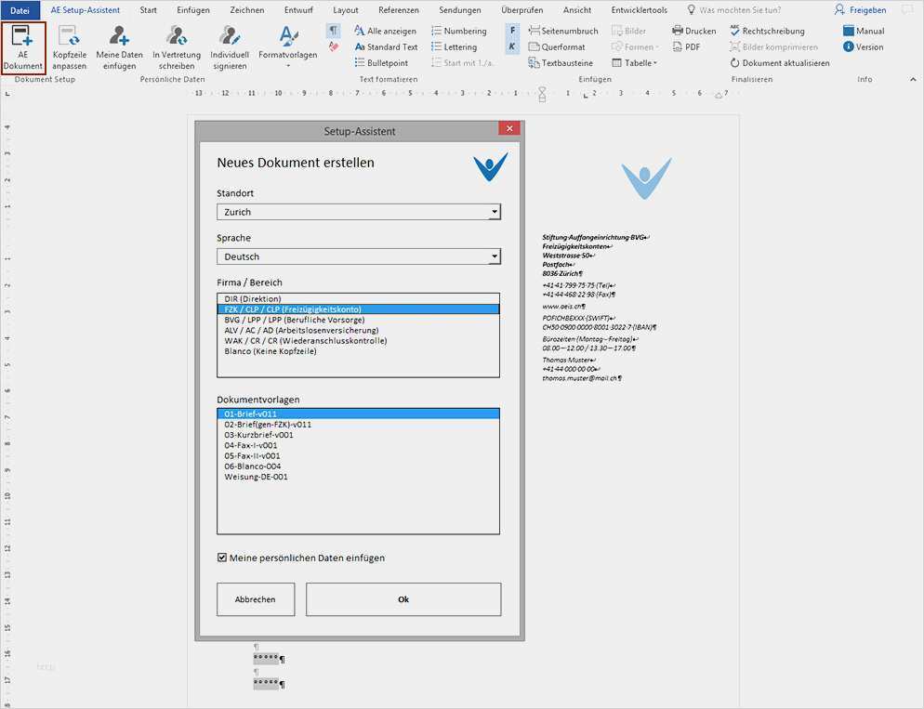Open the Sprache dropdown showing Deutsch
924x709 pixels.
(359, 256)
